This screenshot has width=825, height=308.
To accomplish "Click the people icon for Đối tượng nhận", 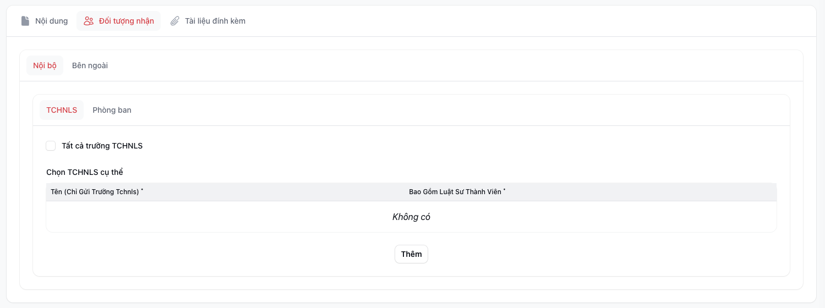I will coord(89,21).
